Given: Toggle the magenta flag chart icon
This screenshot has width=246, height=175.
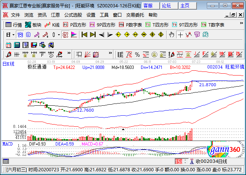Looking at the screenshot, I should click(x=74, y=35).
